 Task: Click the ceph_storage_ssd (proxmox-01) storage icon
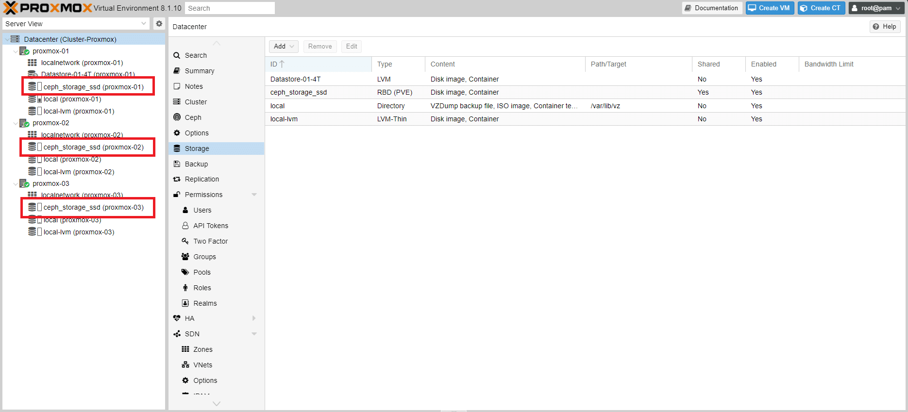coord(33,86)
